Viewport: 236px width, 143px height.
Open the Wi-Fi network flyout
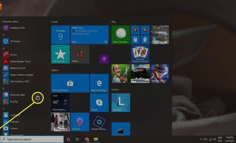tap(210, 139)
